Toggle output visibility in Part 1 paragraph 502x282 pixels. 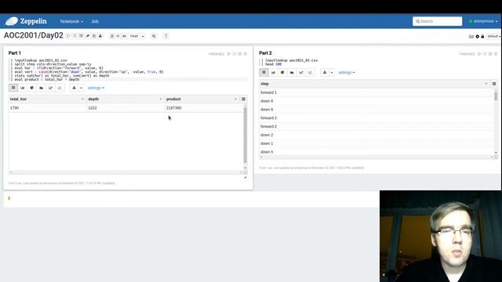pyautogui.click(x=240, y=54)
